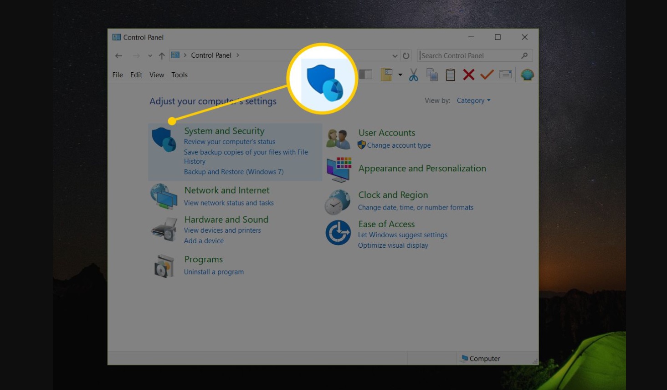
Task: Open System and Security heading link
Action: (x=224, y=131)
